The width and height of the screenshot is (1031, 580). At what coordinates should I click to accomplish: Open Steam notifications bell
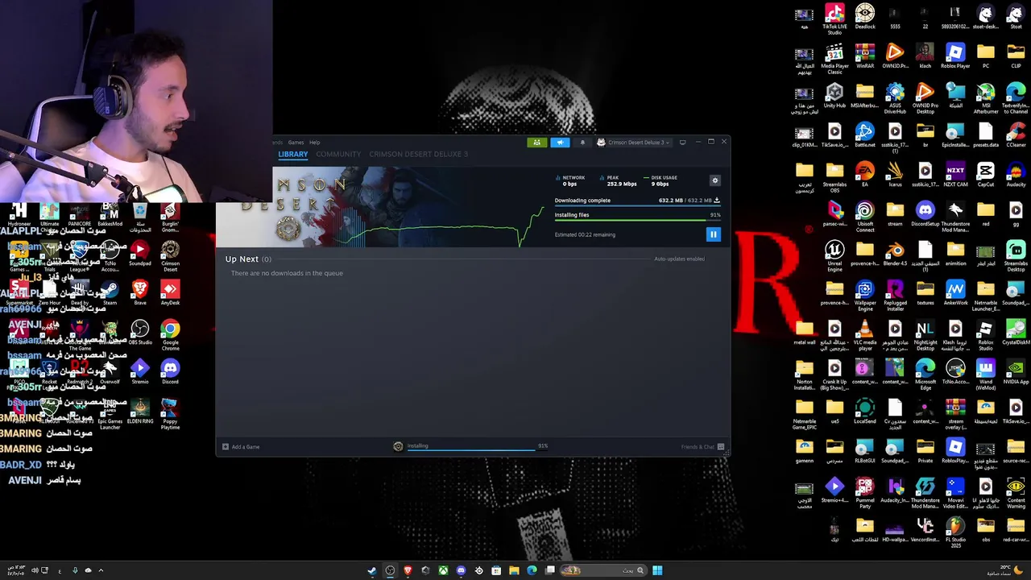[x=582, y=143]
